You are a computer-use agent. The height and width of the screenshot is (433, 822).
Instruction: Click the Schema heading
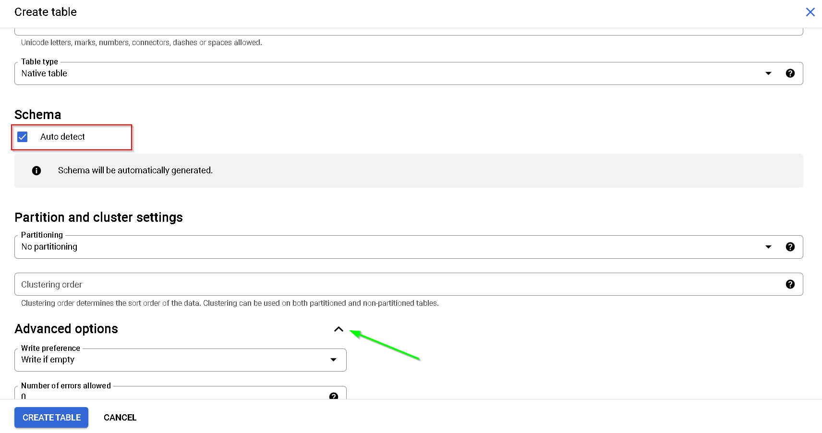tap(38, 115)
